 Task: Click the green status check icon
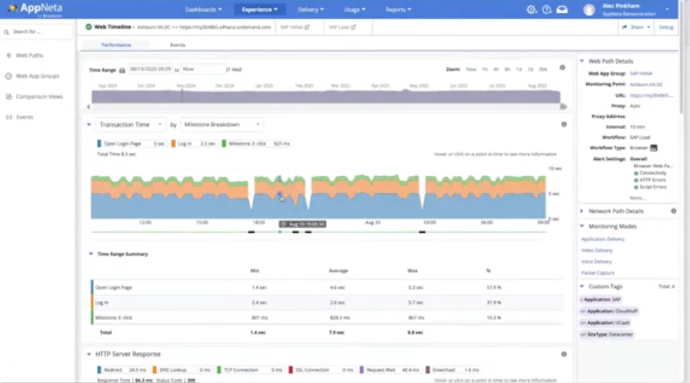(x=88, y=27)
